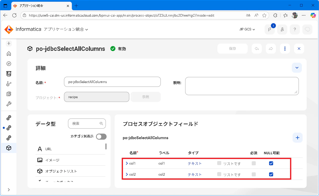Image resolution: width=319 pixels, height=196 pixels.
Task: Open the chat bubble icon
Action: coord(307,29)
